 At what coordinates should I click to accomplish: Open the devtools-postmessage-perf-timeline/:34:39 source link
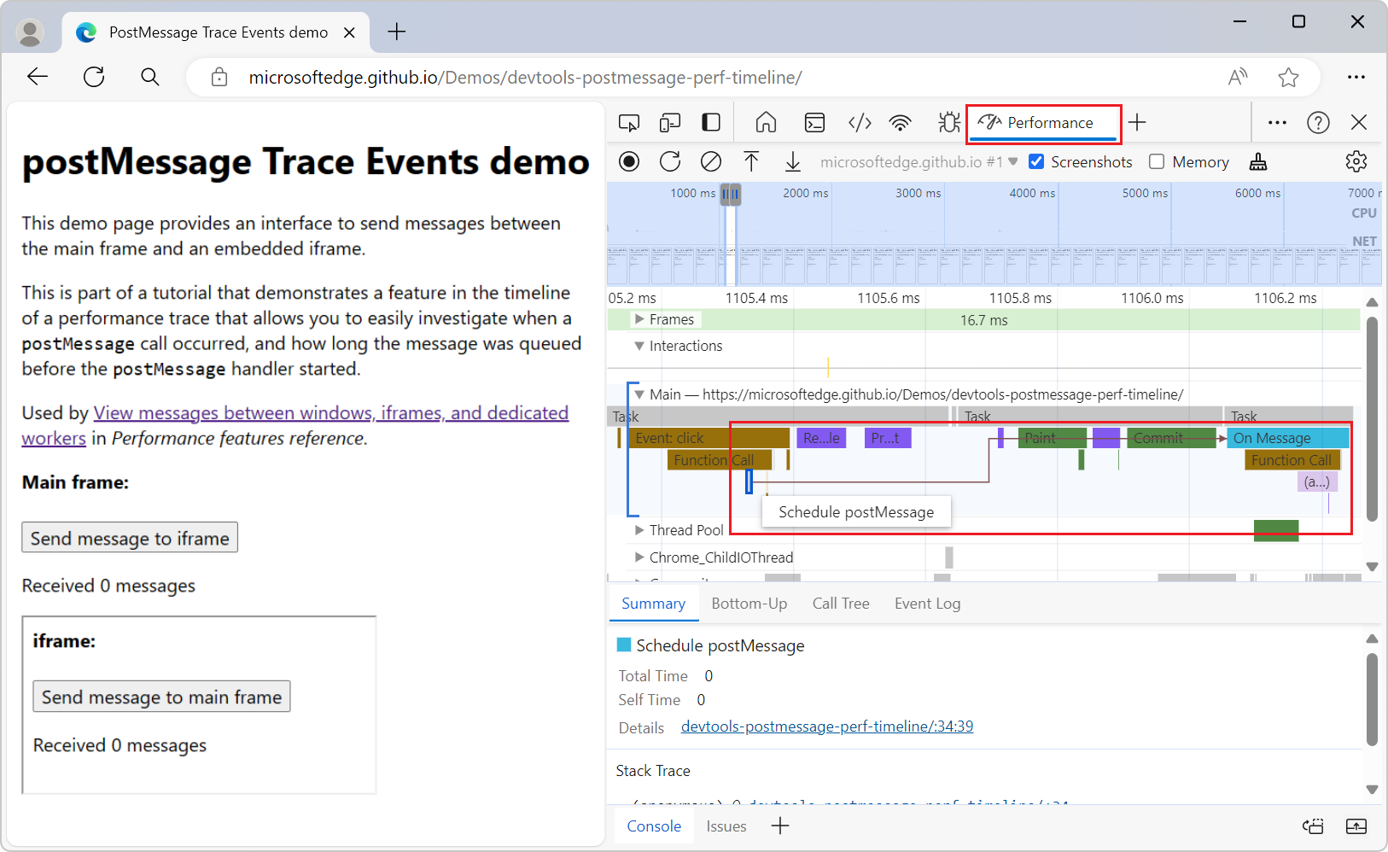coord(826,726)
